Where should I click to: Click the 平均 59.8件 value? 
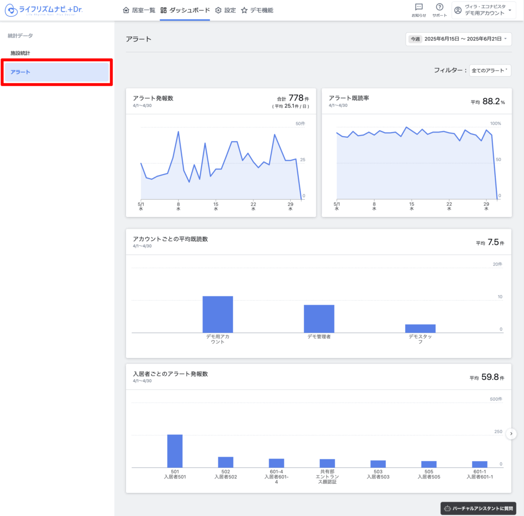pos(487,377)
